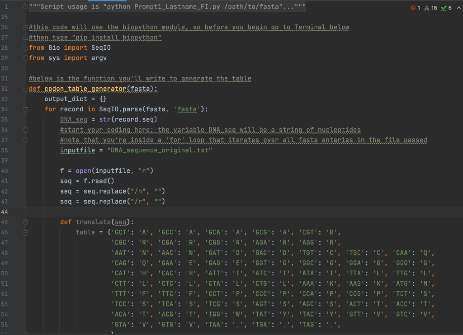Click 'table' variable on line 46
This screenshot has width=463, height=335.
pos(85,232)
